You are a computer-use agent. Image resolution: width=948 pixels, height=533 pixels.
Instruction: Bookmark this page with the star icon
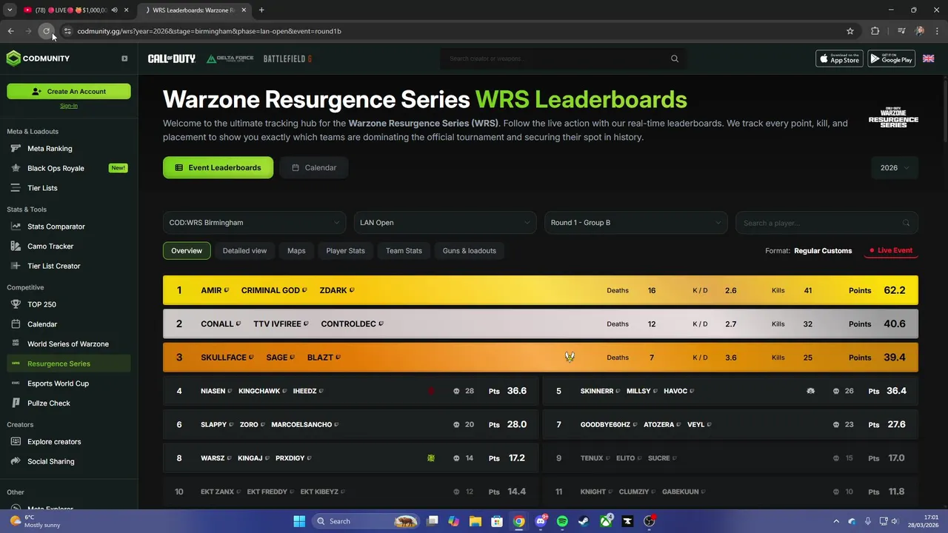point(850,31)
